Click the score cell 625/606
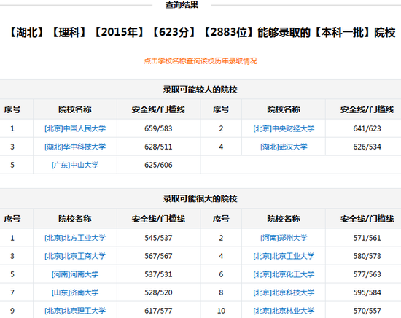Viewport: 401px width, 318px height. 158,165
